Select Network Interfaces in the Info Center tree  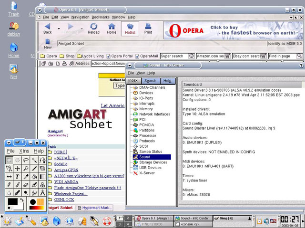tap(154, 114)
